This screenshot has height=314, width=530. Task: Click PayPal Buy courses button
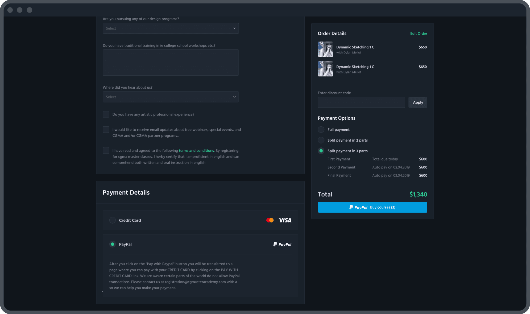372,207
